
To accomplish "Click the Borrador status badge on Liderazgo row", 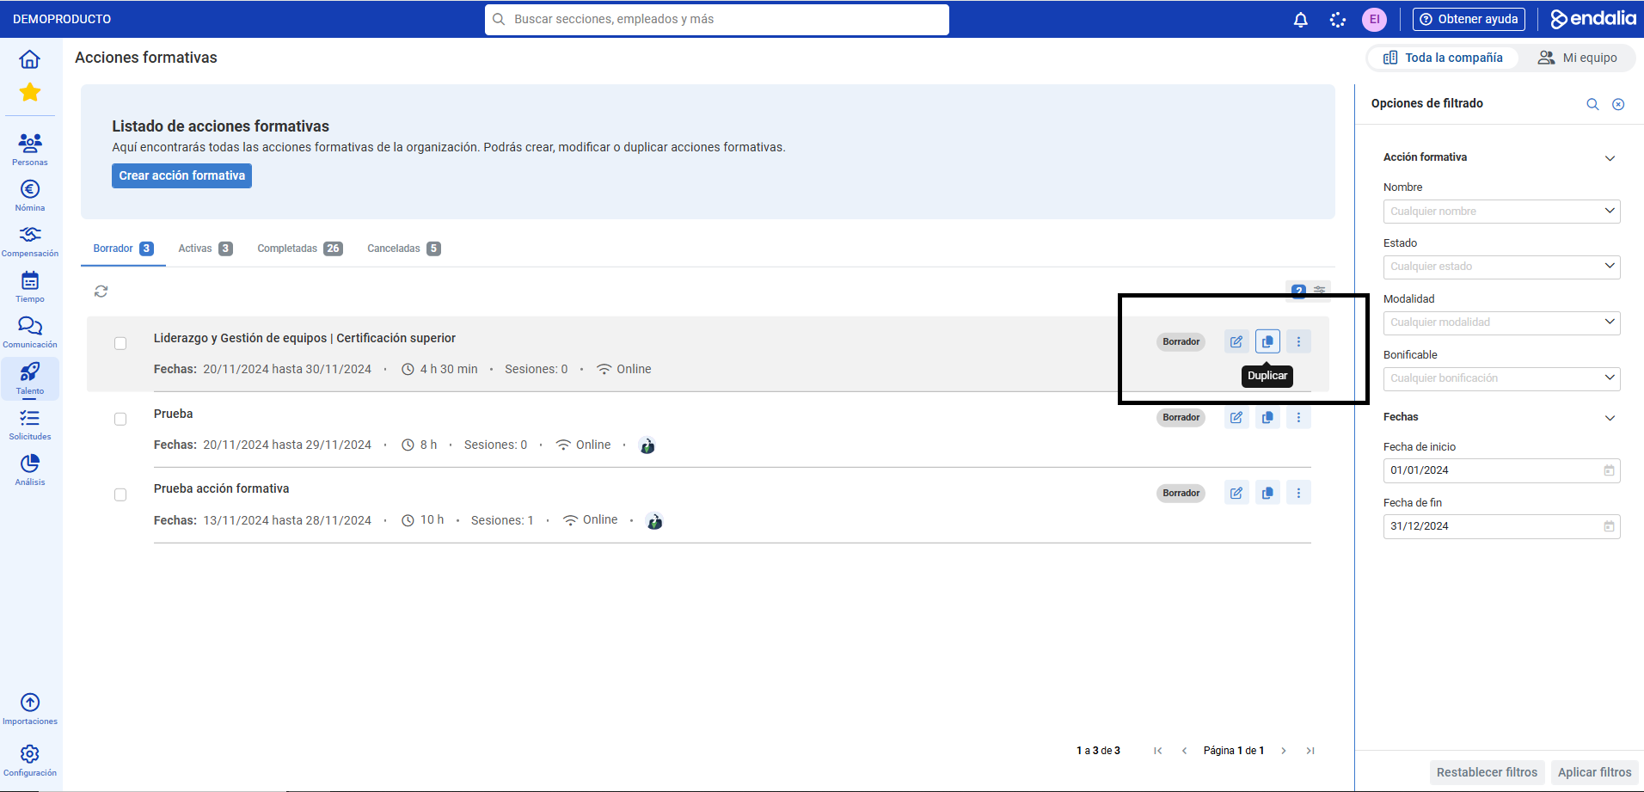I will (x=1181, y=341).
